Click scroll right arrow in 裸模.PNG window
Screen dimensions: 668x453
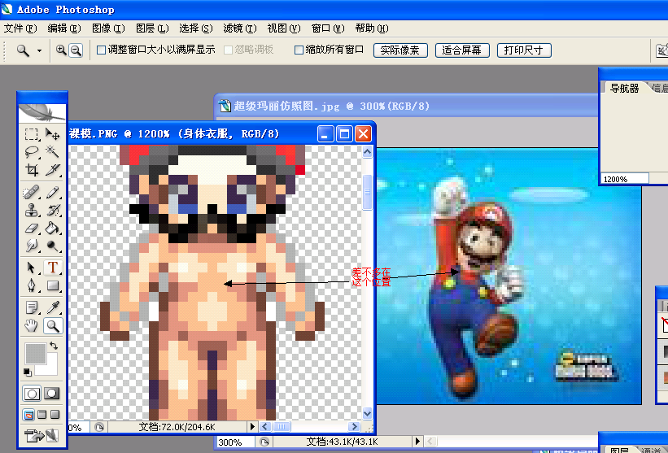click(354, 427)
